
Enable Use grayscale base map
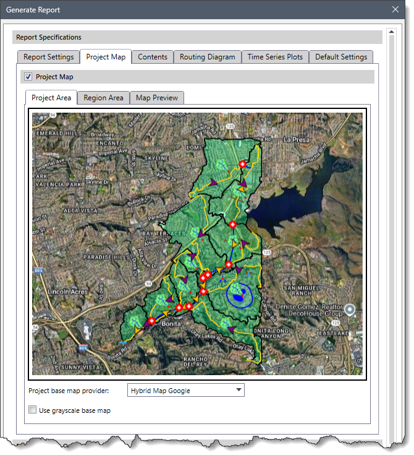click(x=33, y=410)
